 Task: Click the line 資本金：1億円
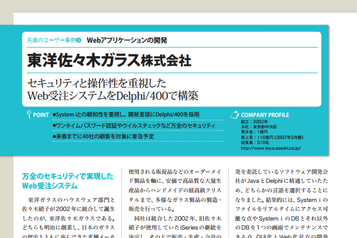[254, 132]
